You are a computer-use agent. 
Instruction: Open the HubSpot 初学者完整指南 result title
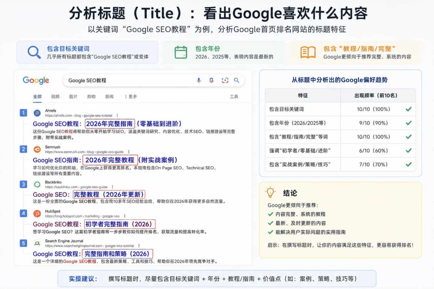click(94, 224)
